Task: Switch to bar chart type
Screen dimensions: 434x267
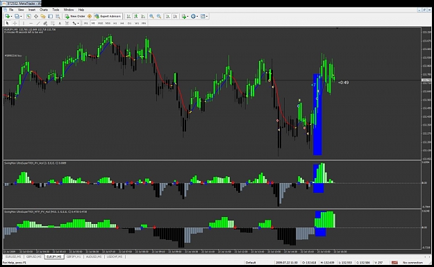Action: pyautogui.click(x=128, y=17)
